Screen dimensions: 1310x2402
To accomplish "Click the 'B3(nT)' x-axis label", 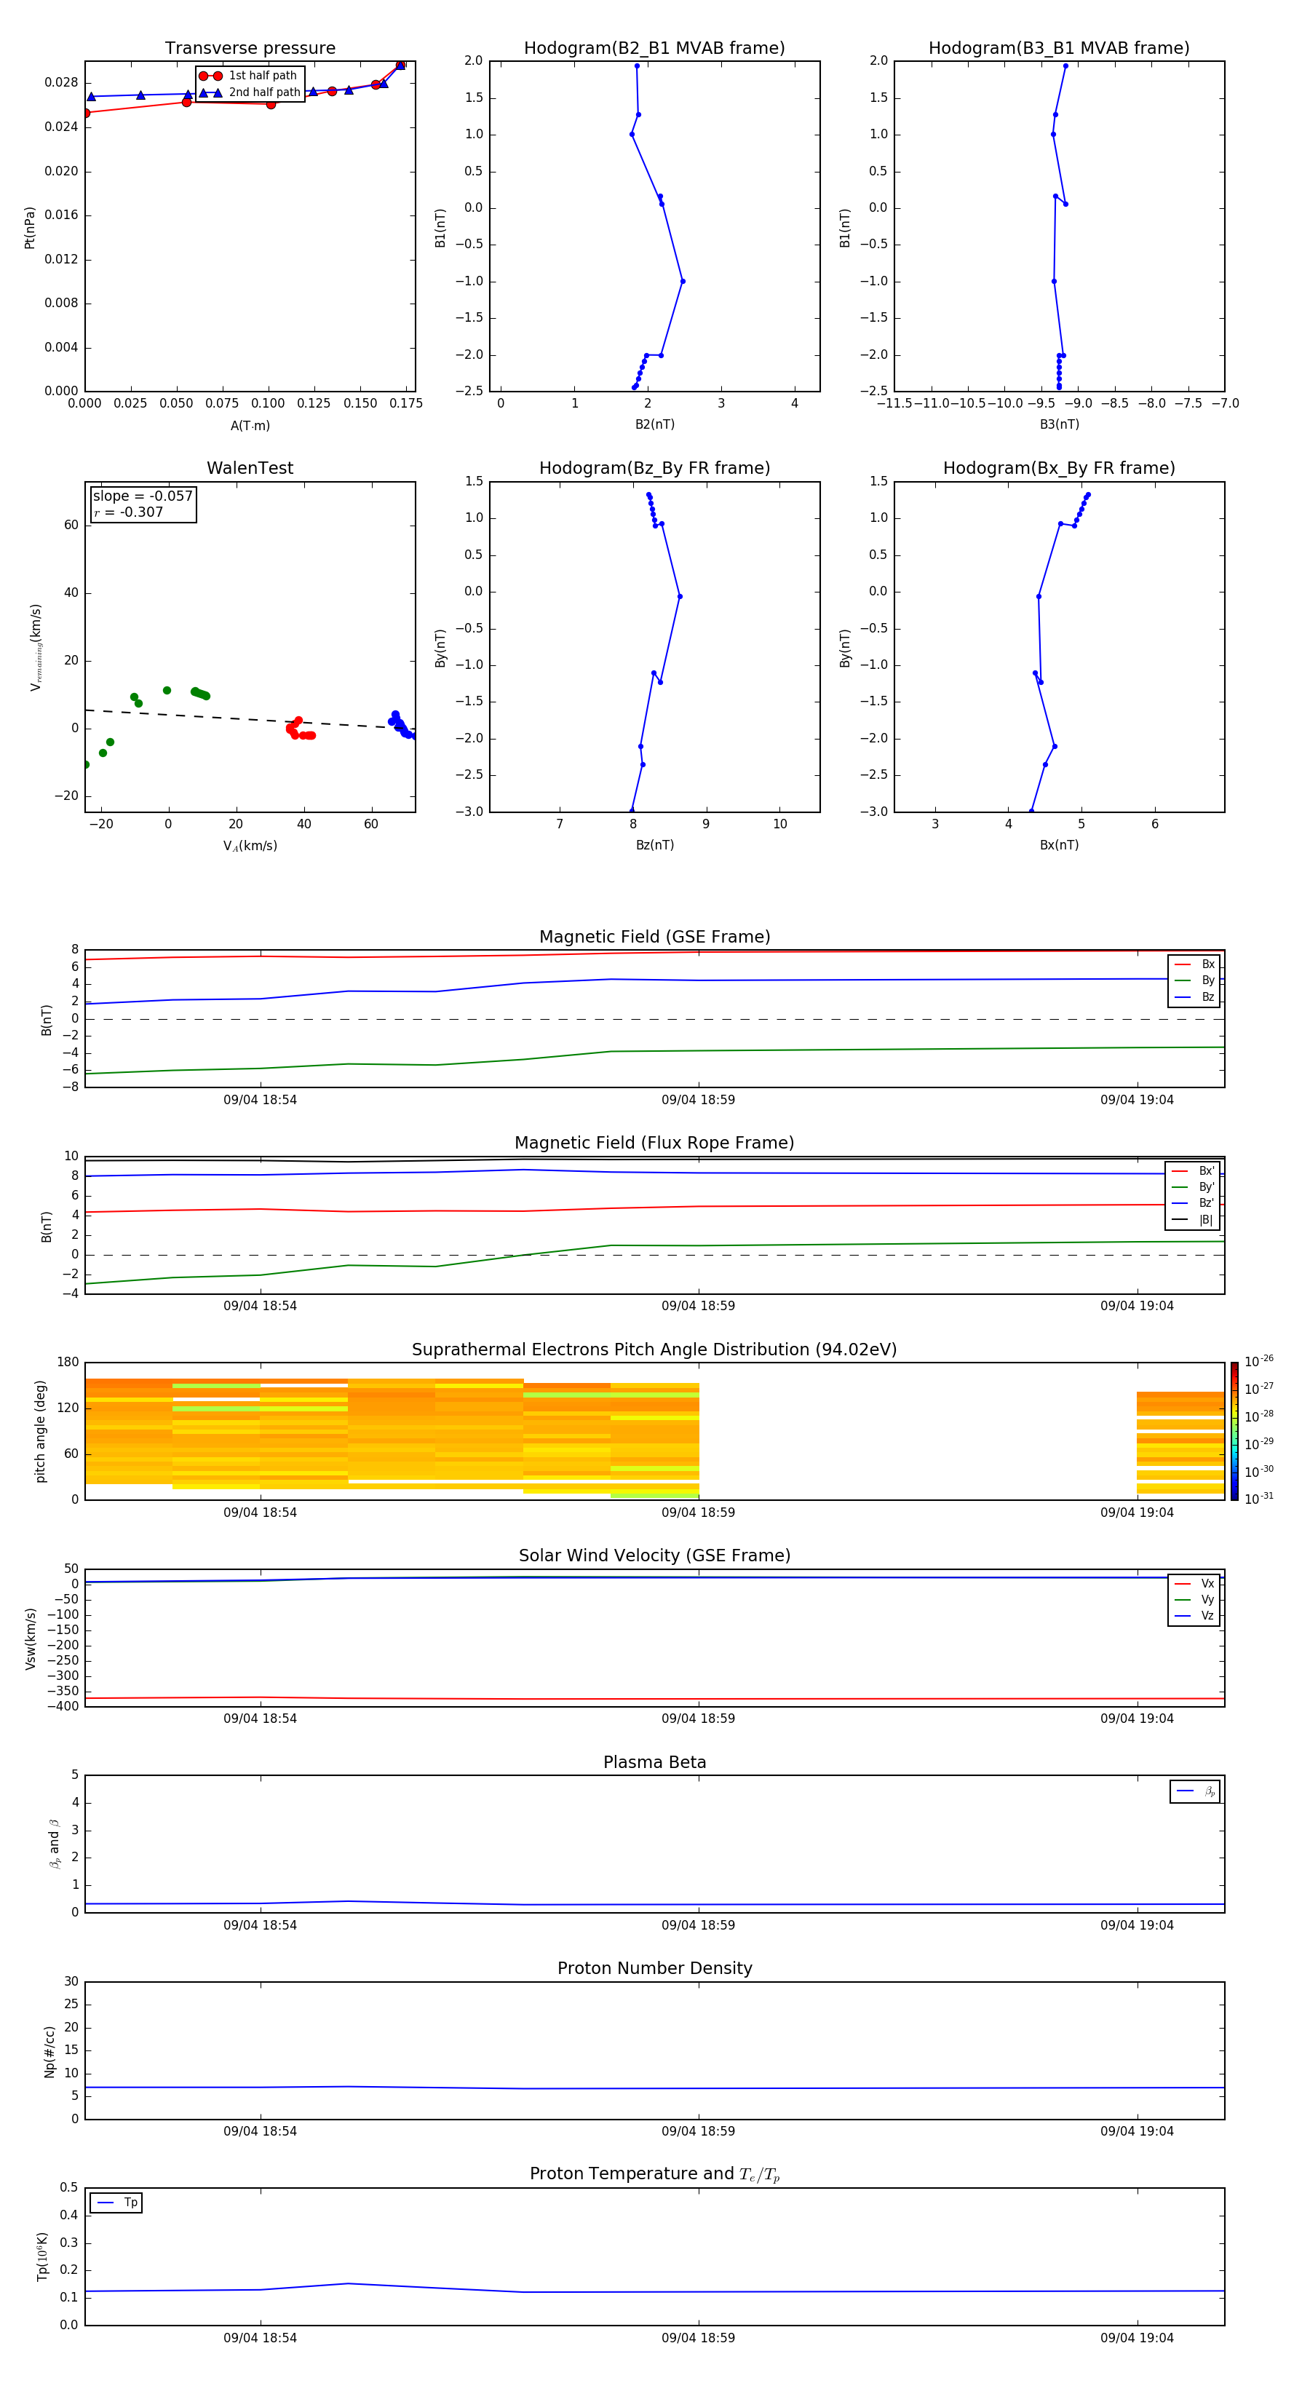I will (1059, 424).
